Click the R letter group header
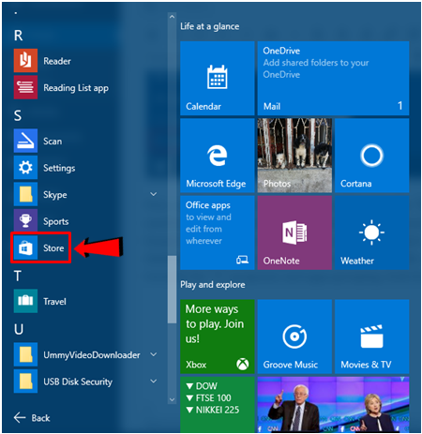 (x=18, y=36)
